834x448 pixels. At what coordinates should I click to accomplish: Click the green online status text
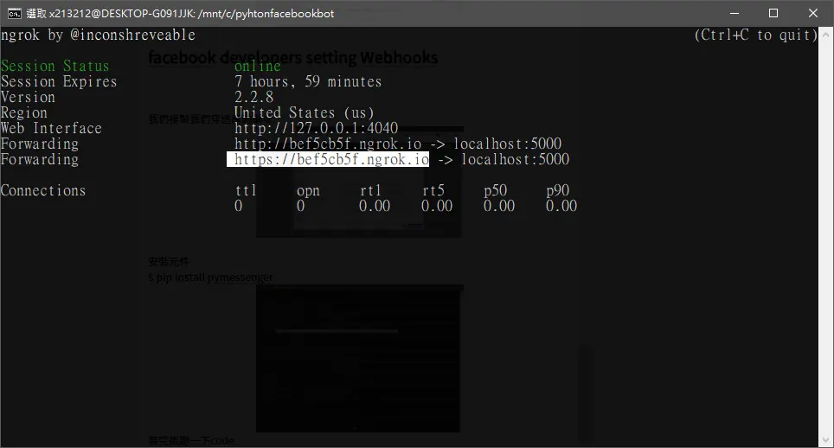[x=258, y=66]
